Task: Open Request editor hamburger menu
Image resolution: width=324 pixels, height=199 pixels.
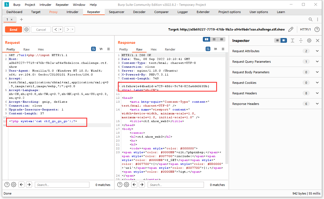Action: pyautogui.click(x=108, y=49)
